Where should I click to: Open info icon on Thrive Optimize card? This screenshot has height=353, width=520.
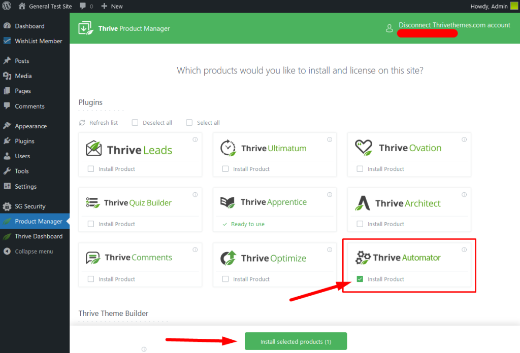tap(330, 250)
